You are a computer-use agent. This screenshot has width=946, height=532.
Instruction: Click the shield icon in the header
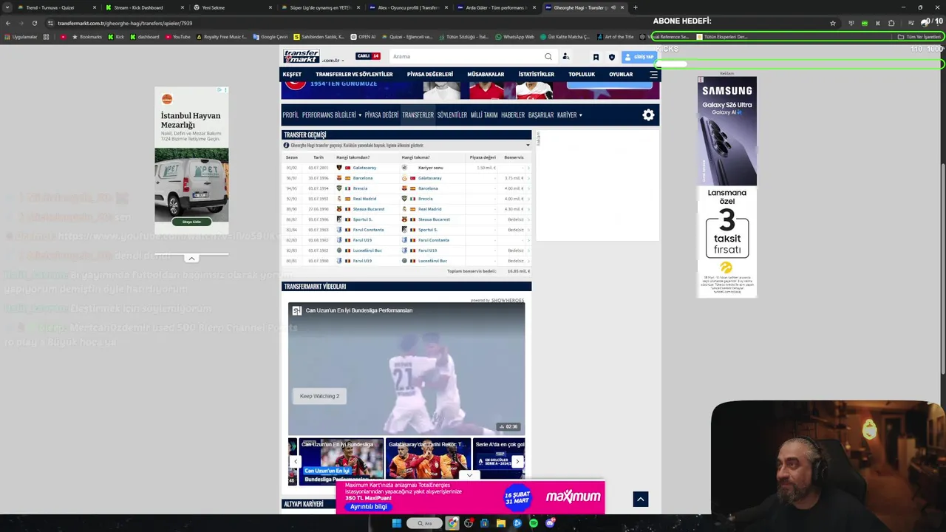(x=611, y=57)
